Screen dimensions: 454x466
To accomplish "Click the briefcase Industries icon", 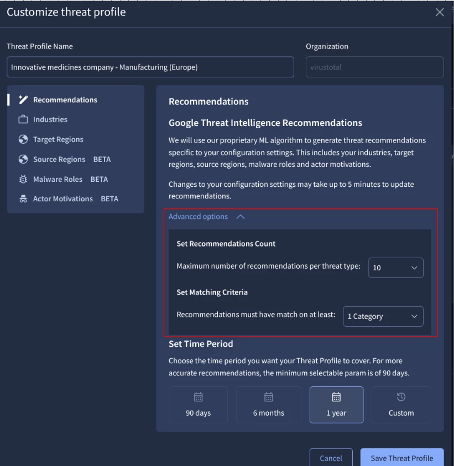I will 23,119.
